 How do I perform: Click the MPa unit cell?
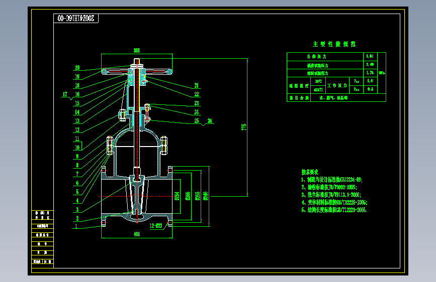[382, 73]
